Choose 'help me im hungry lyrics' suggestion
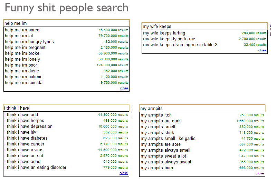Image resolution: width=276 pixels, height=182 pixels. (x=29, y=42)
